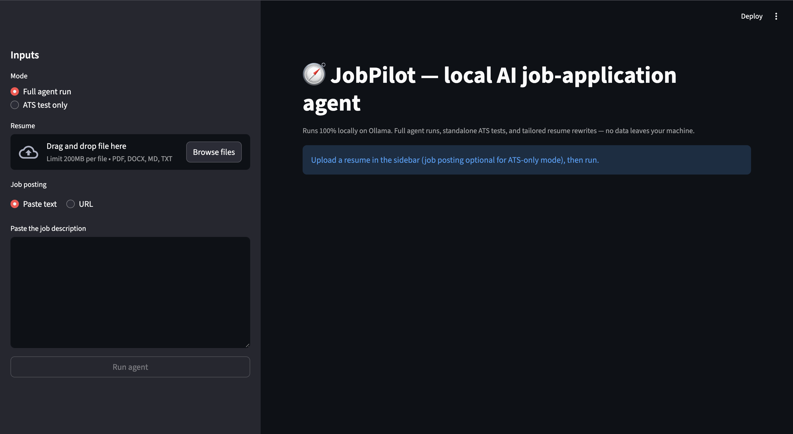
Task: Click the 'Drag and drop file here' dropzone
Action: tap(130, 152)
